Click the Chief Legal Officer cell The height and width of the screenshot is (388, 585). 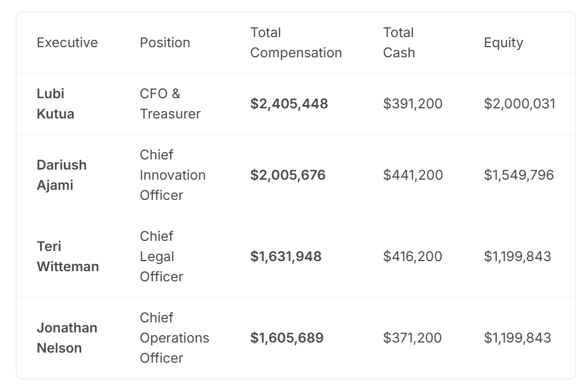[161, 257]
